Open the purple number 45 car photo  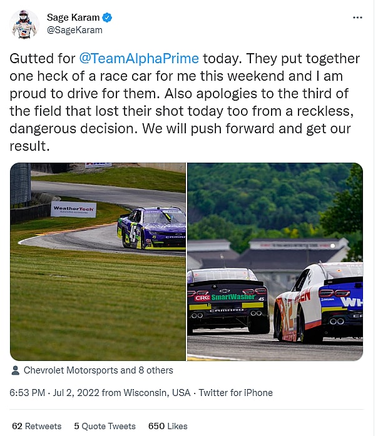[98, 261]
